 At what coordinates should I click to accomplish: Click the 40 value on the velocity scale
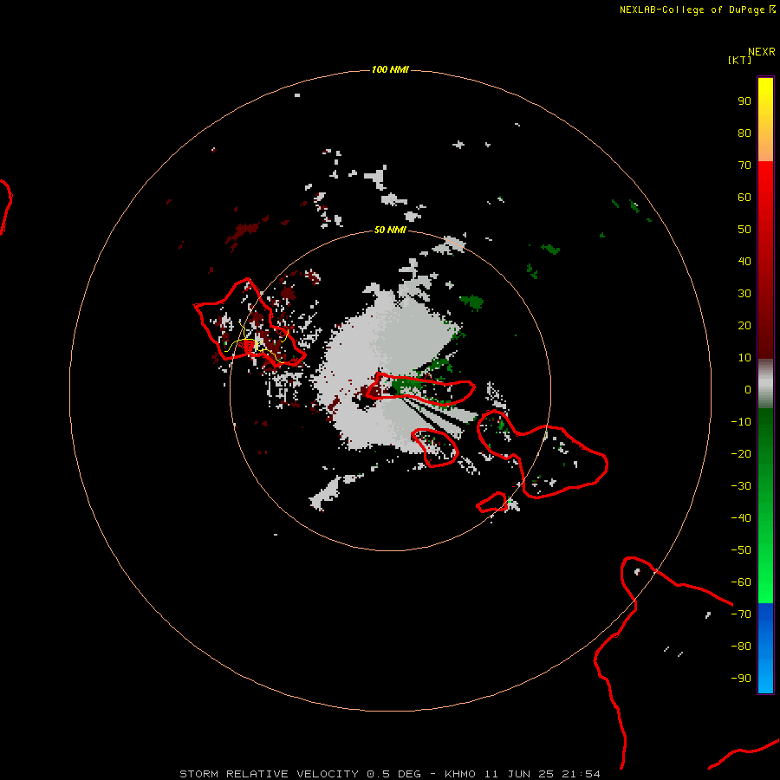coord(744,262)
